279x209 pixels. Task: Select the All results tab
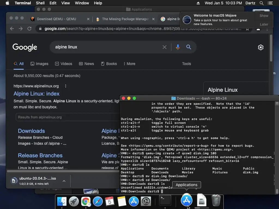click(19, 64)
